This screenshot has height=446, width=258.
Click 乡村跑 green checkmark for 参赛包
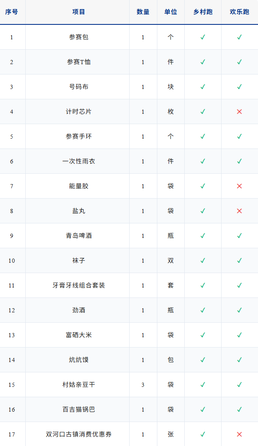pyautogui.click(x=203, y=37)
